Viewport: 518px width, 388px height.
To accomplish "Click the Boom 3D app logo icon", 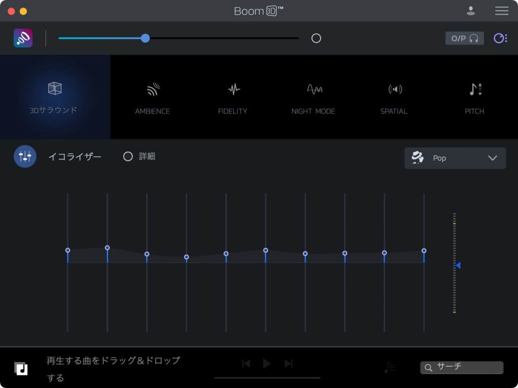I will click(23, 38).
